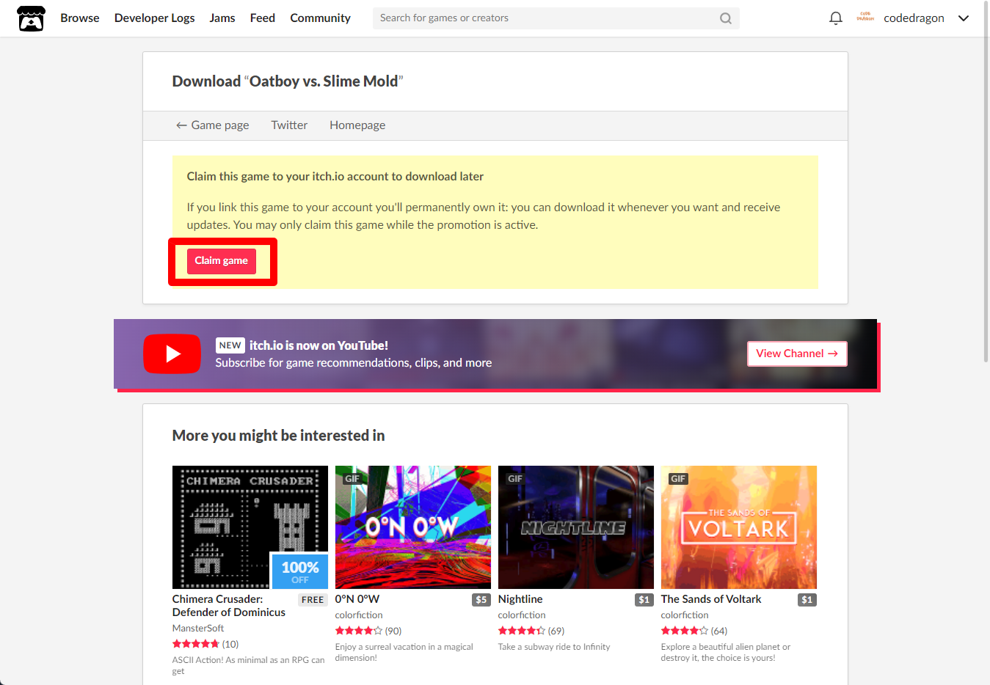The width and height of the screenshot is (990, 685).
Task: Click 'Take a subway ride to Infinity' text
Action: 554,647
